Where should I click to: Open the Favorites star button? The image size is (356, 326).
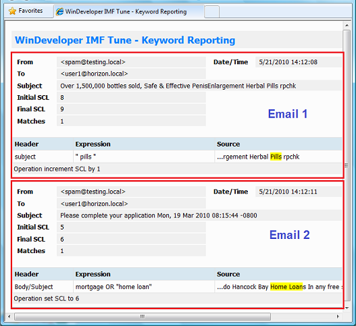(x=26, y=11)
